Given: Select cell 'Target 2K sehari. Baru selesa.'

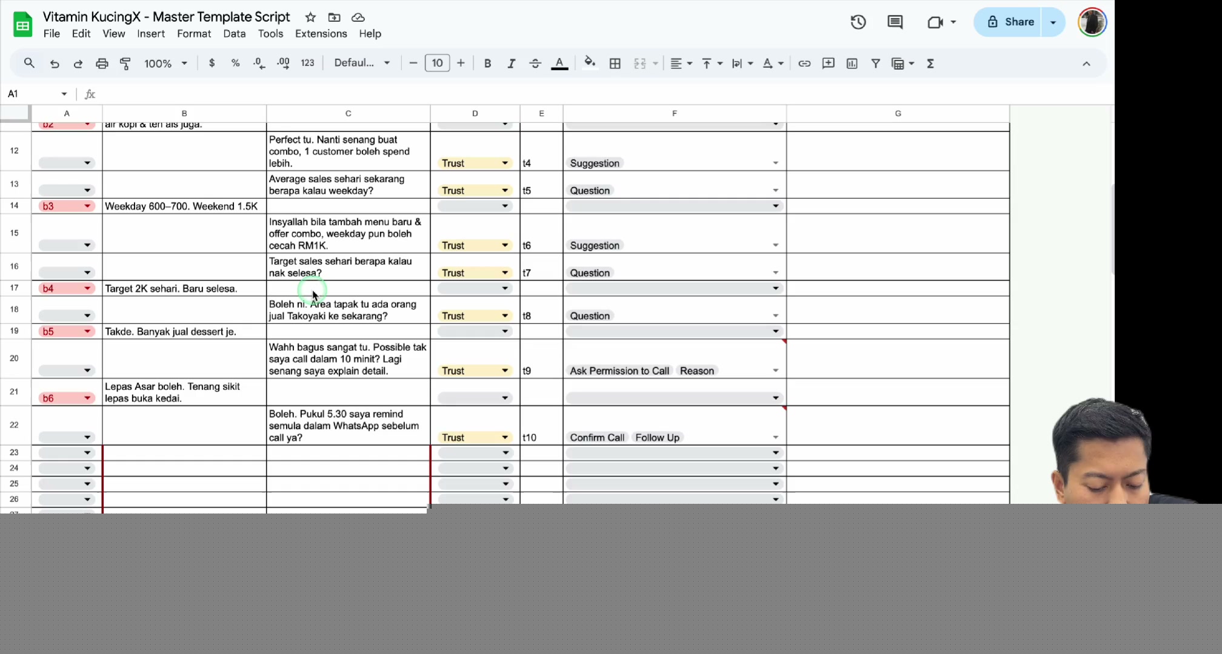Looking at the screenshot, I should [184, 288].
